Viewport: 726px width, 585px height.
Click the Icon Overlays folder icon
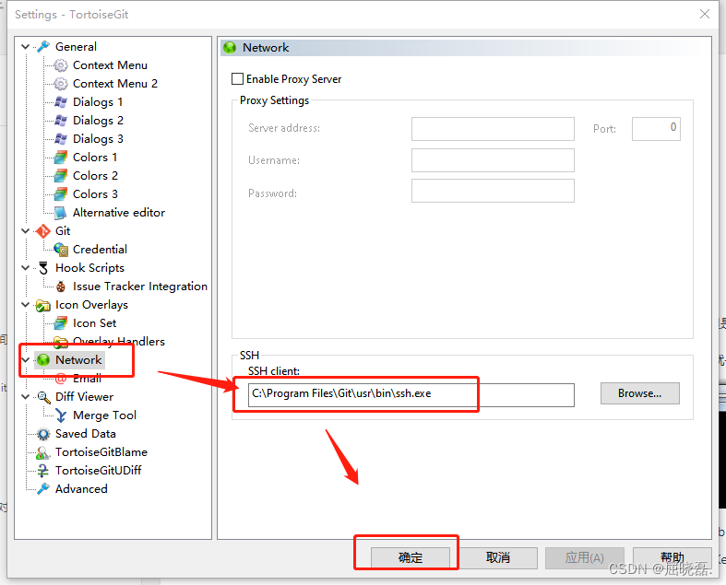click(43, 305)
